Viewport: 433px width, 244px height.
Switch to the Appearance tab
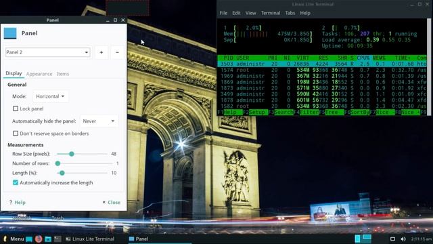click(x=39, y=74)
